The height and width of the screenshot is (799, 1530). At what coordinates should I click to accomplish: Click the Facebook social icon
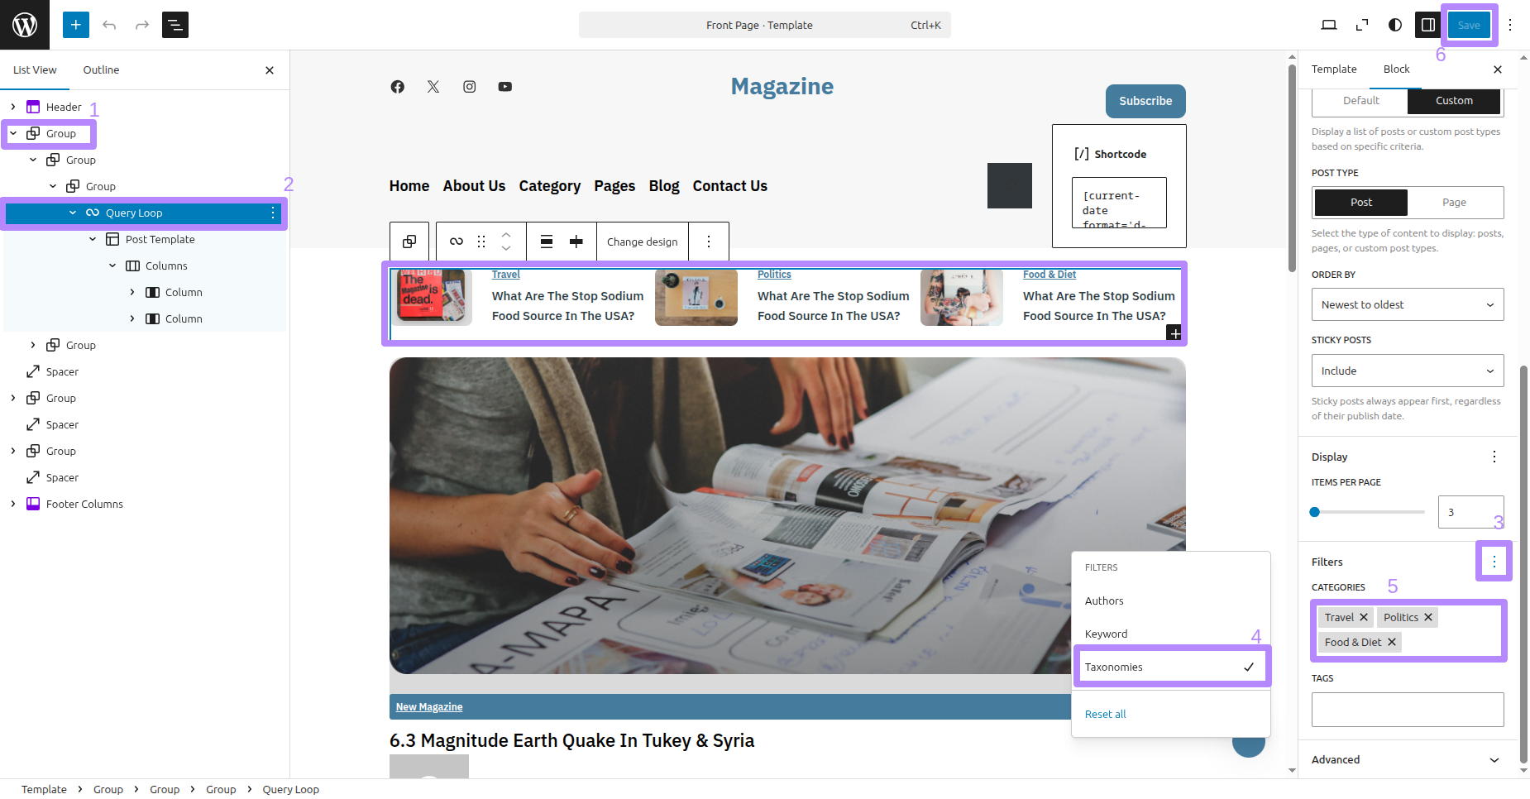[398, 87]
